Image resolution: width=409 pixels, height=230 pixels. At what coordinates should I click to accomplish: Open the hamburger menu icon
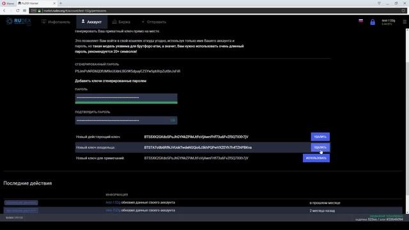click(x=405, y=22)
